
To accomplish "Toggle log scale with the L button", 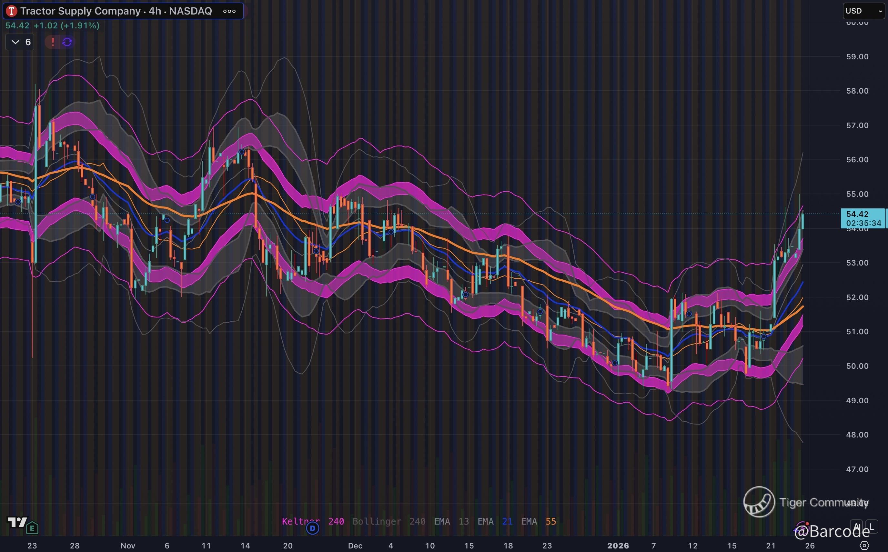I will pyautogui.click(x=872, y=527).
